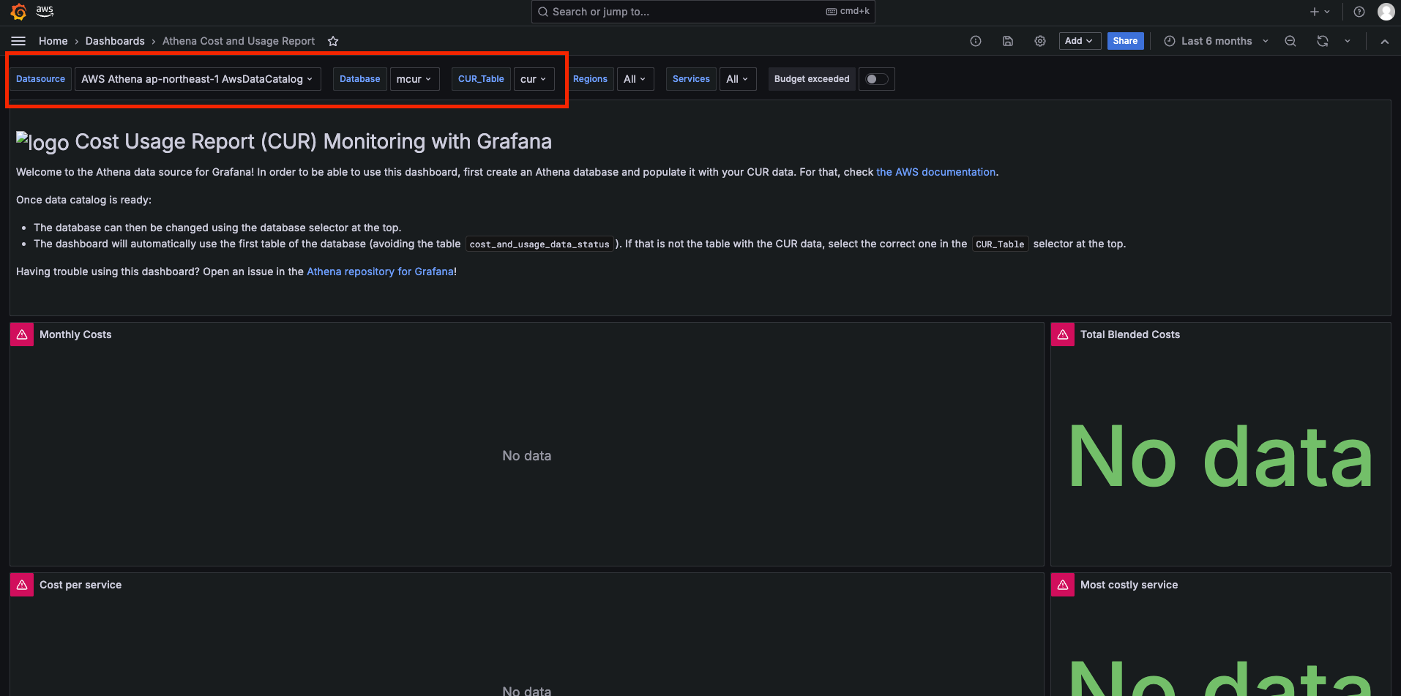Open the hamburger navigation menu
The height and width of the screenshot is (696, 1401).
pyautogui.click(x=18, y=41)
